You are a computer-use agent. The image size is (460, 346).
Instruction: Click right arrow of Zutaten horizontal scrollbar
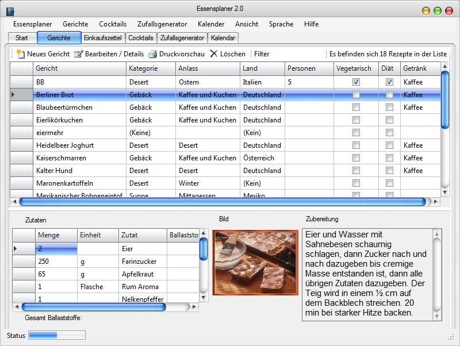194,307
